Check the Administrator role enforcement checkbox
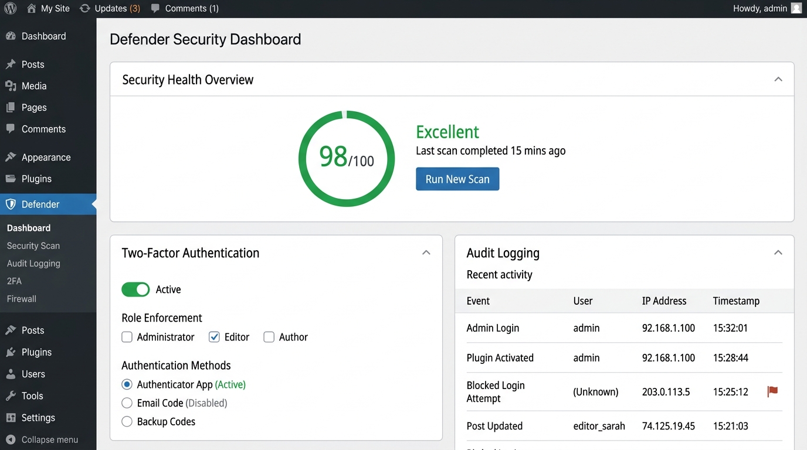This screenshot has height=450, width=807. click(x=127, y=337)
